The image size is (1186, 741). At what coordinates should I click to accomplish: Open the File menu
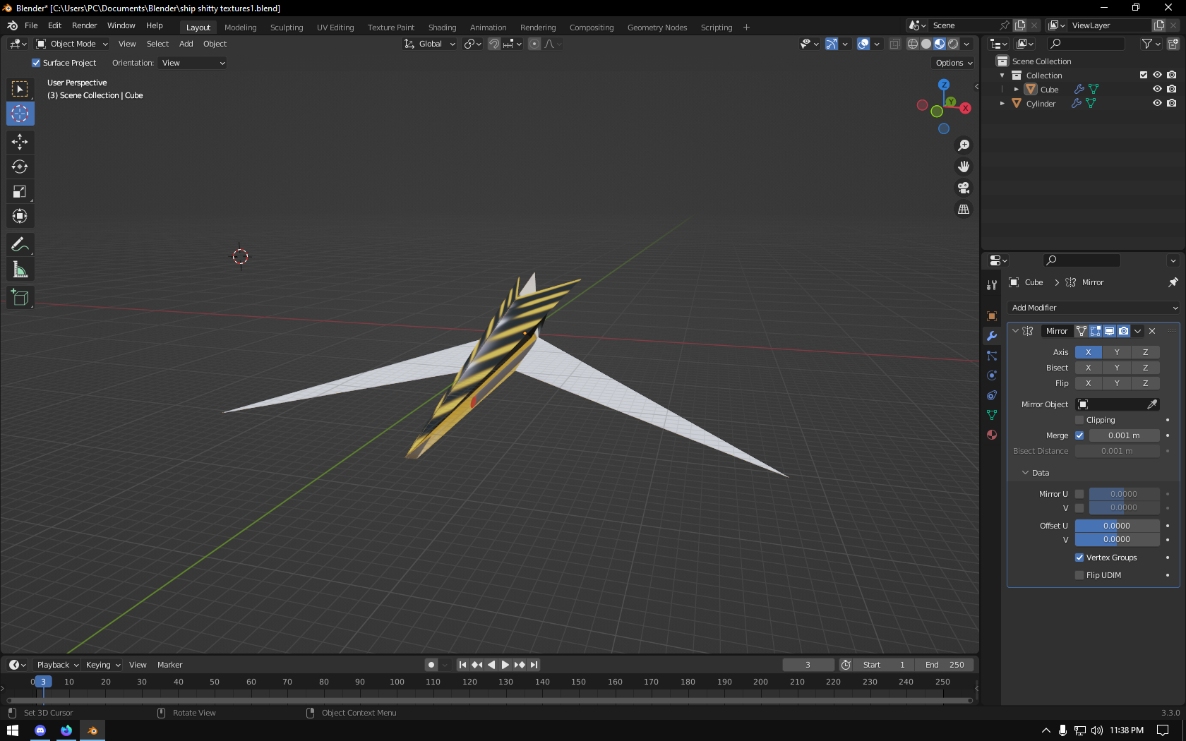click(x=31, y=25)
